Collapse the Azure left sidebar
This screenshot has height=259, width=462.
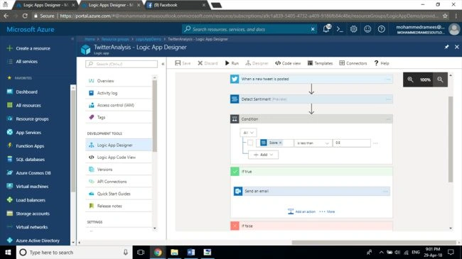click(x=72, y=39)
